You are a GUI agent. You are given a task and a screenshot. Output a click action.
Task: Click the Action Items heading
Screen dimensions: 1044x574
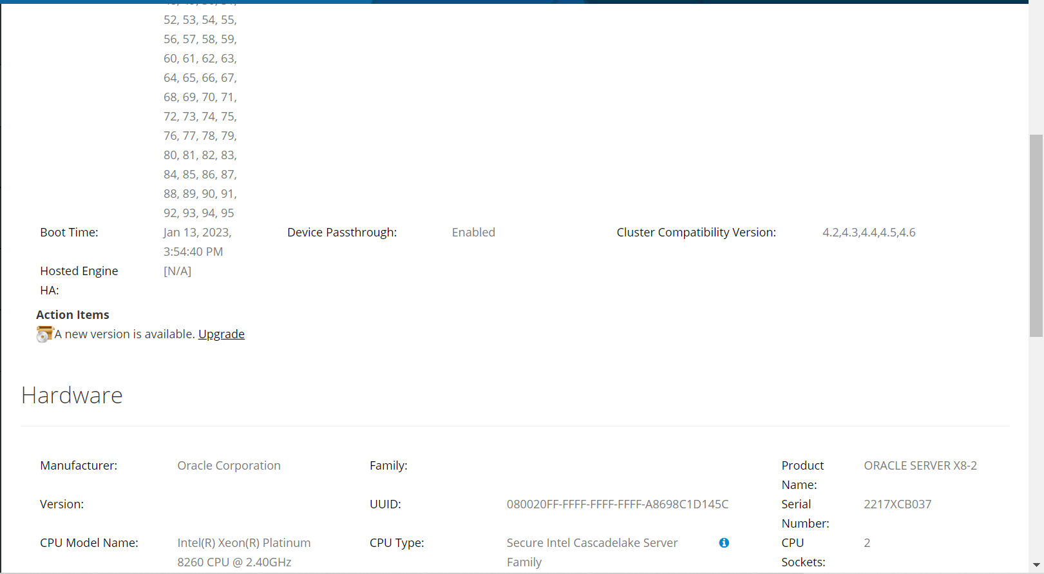pyautogui.click(x=72, y=315)
